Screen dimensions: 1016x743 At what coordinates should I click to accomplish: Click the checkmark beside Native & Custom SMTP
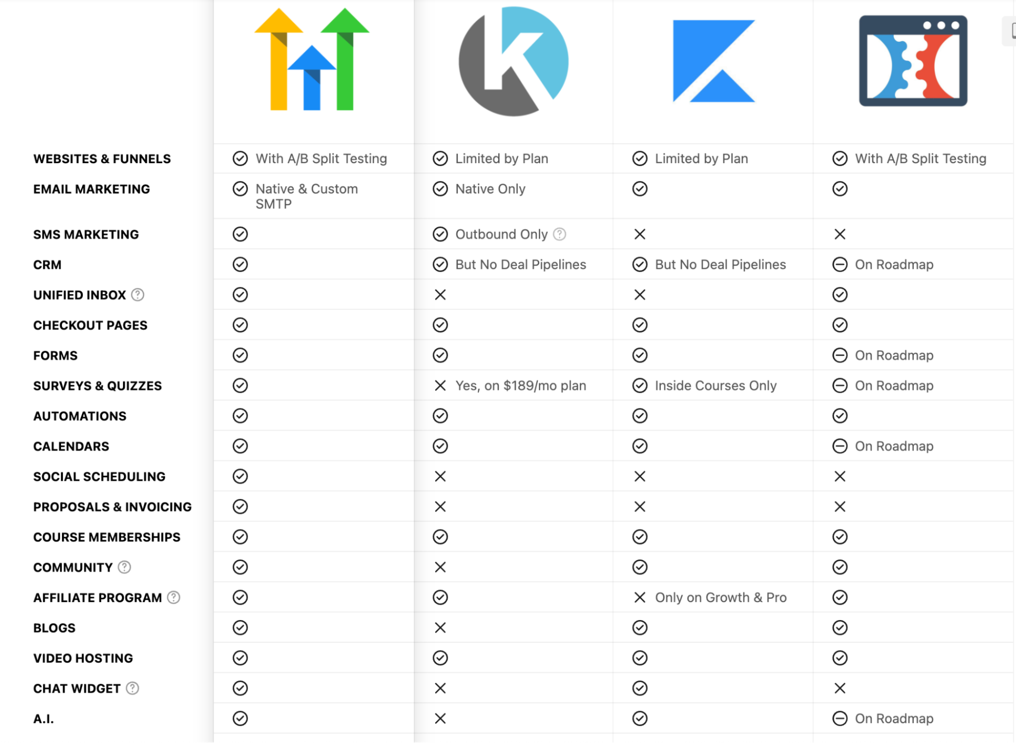click(240, 189)
